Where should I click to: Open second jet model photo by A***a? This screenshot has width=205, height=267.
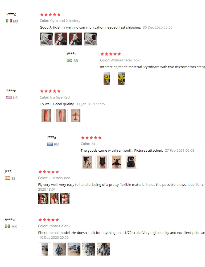coord(59,249)
